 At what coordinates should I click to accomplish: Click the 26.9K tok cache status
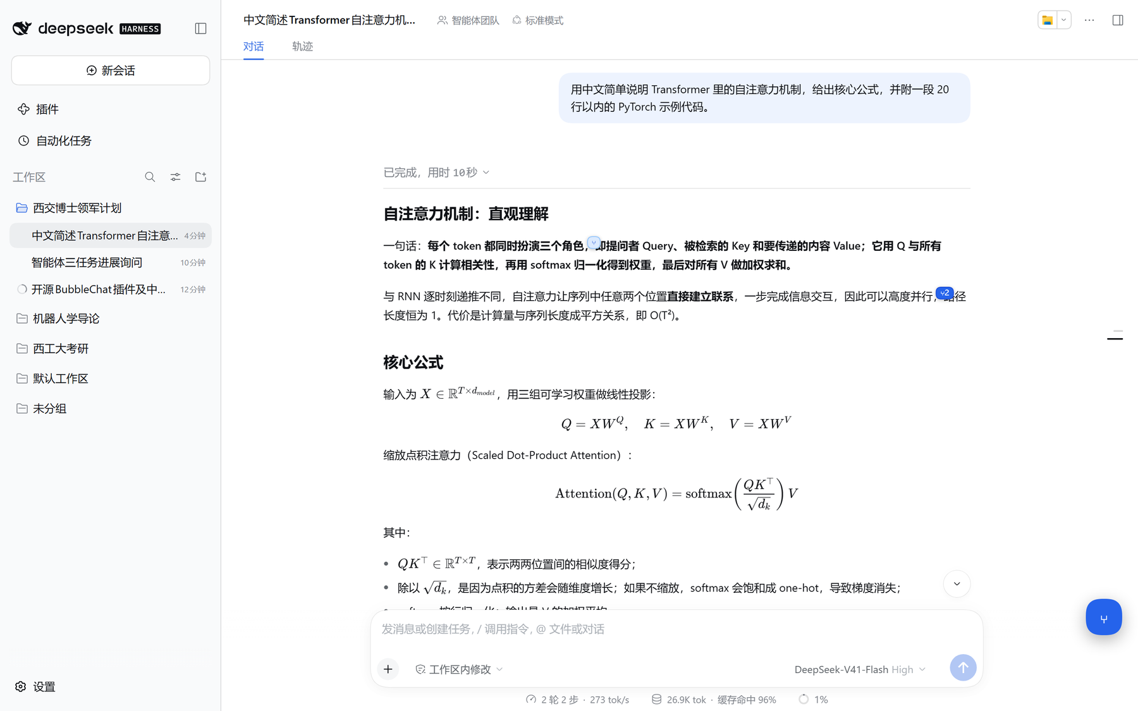[x=714, y=700]
